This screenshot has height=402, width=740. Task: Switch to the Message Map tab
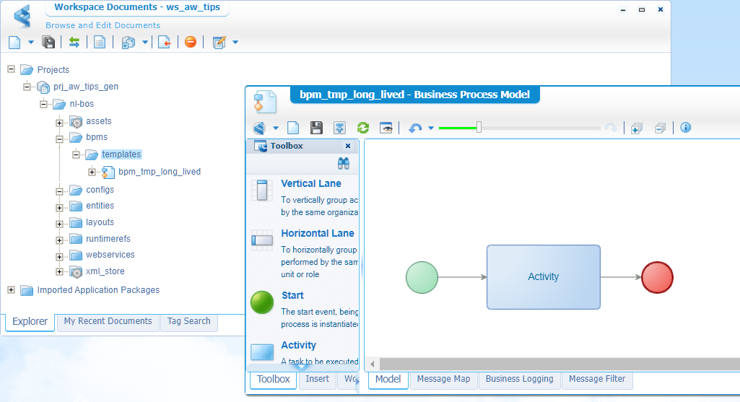click(443, 379)
